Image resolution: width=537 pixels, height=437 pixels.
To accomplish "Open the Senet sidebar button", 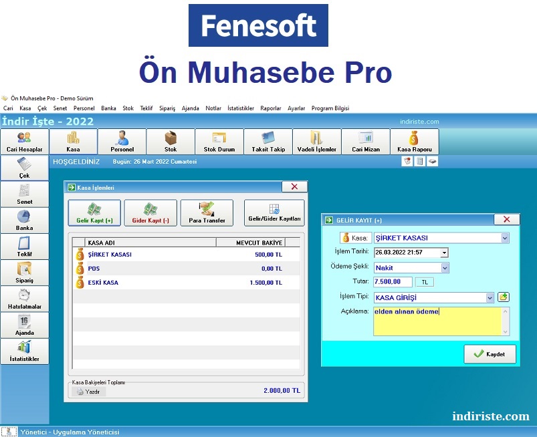I will coord(24,194).
